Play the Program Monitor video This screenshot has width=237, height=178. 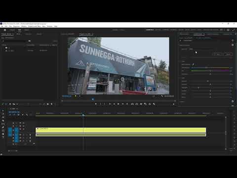coord(118,104)
